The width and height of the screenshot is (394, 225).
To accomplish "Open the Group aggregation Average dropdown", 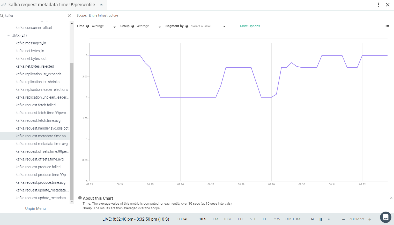I will click(150, 26).
